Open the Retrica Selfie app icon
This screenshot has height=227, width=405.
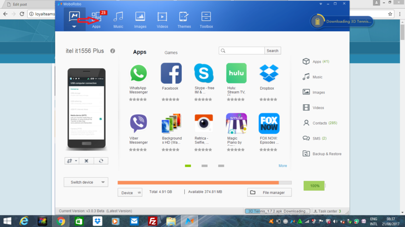204,124
